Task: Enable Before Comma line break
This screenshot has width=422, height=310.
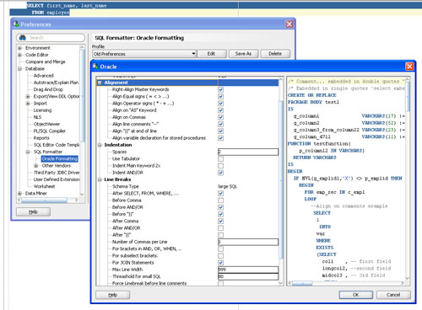Action: (x=221, y=200)
